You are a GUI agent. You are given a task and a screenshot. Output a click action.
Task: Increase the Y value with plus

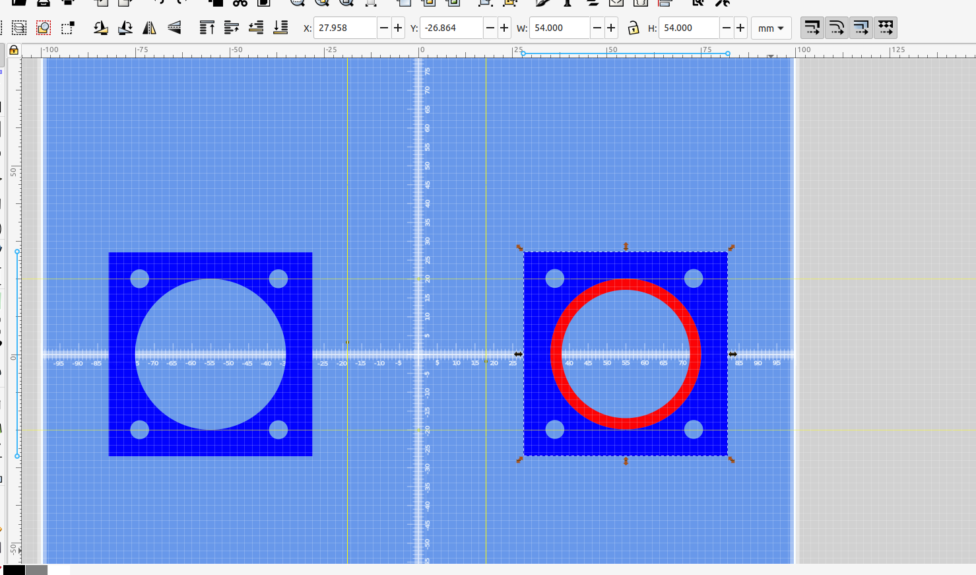tap(504, 28)
